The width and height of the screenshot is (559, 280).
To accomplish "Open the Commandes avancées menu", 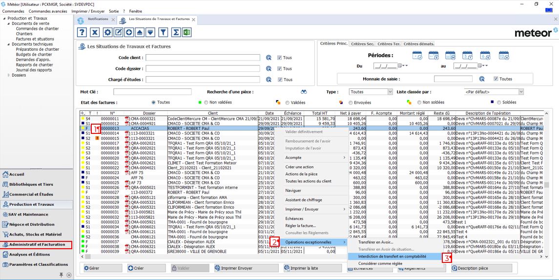I will coord(48,11).
